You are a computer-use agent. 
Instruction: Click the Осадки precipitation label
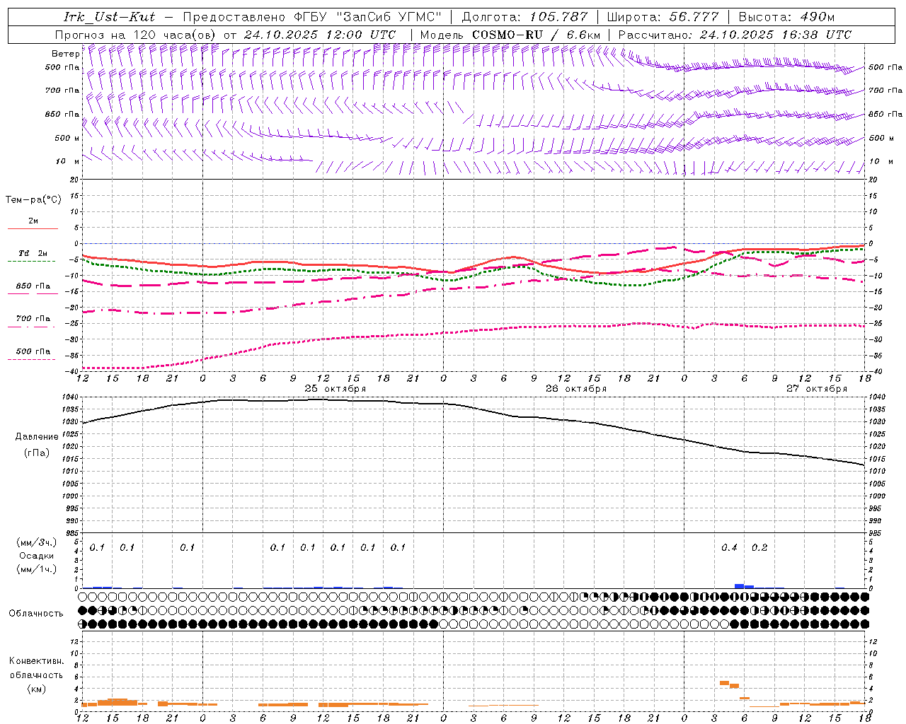36,556
